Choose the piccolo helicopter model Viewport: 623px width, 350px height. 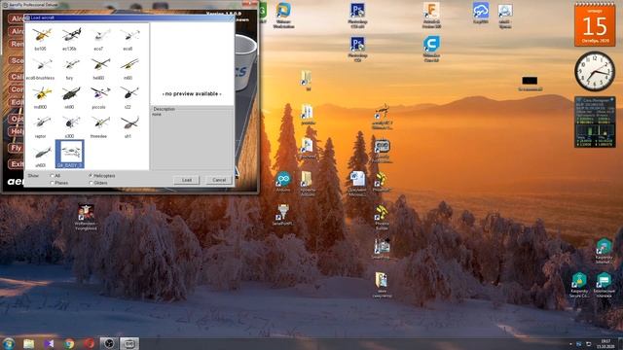point(99,97)
